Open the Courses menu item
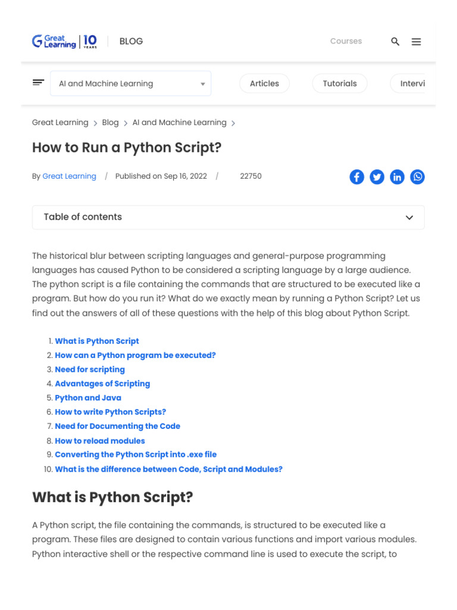The height and width of the screenshot is (610, 457). (x=346, y=41)
